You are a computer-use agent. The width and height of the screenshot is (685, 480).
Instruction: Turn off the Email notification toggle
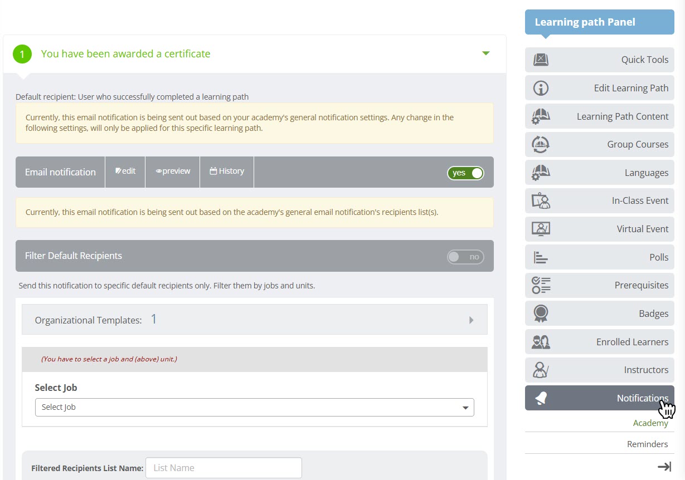(x=465, y=173)
